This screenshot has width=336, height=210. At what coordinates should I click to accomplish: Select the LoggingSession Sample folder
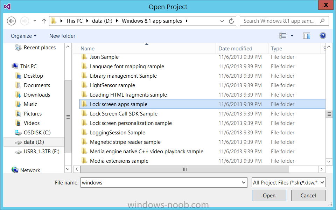tap(118, 133)
